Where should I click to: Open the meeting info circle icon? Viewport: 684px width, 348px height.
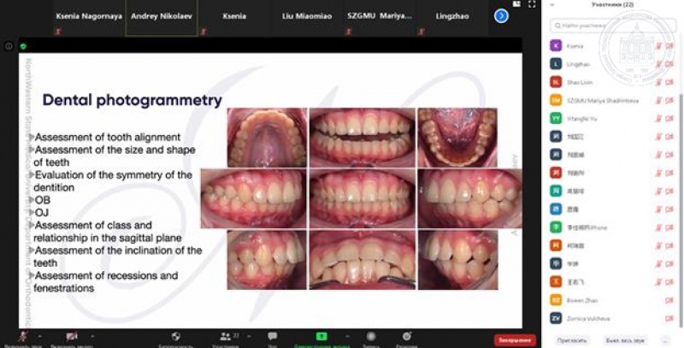(9, 46)
